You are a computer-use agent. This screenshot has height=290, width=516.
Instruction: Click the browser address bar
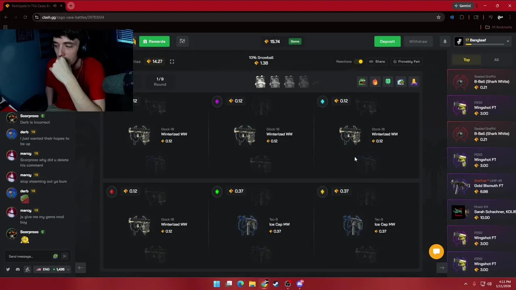[238, 17]
